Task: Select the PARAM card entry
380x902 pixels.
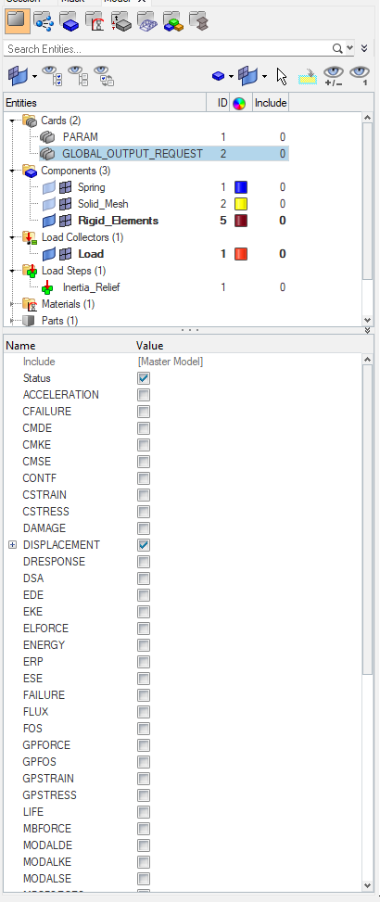Action: click(80, 137)
